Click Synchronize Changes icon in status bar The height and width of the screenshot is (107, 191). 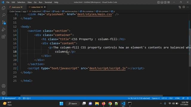click(x=19, y=98)
